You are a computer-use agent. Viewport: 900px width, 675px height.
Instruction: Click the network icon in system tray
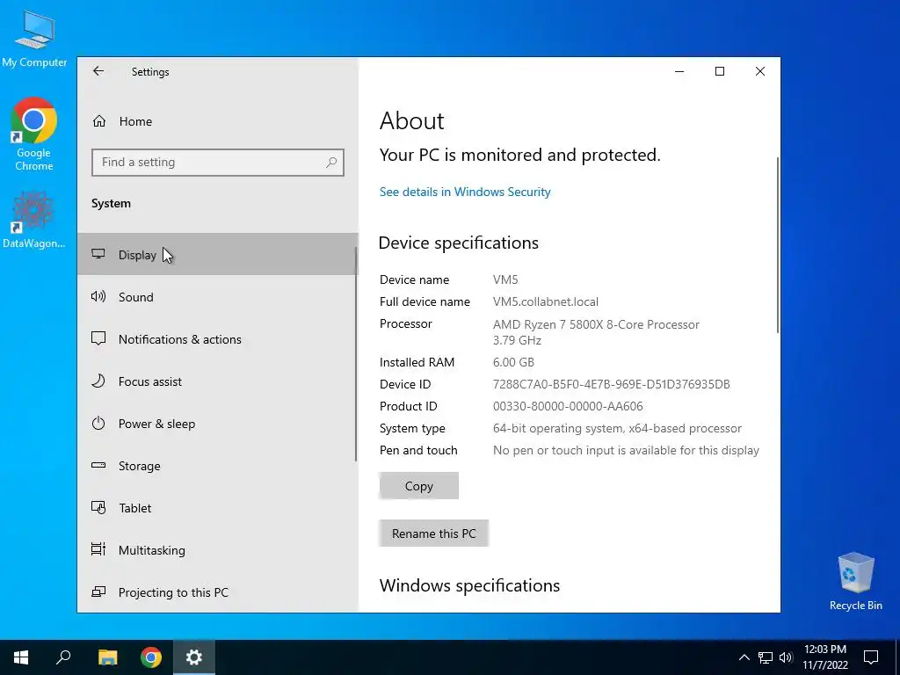click(x=766, y=657)
